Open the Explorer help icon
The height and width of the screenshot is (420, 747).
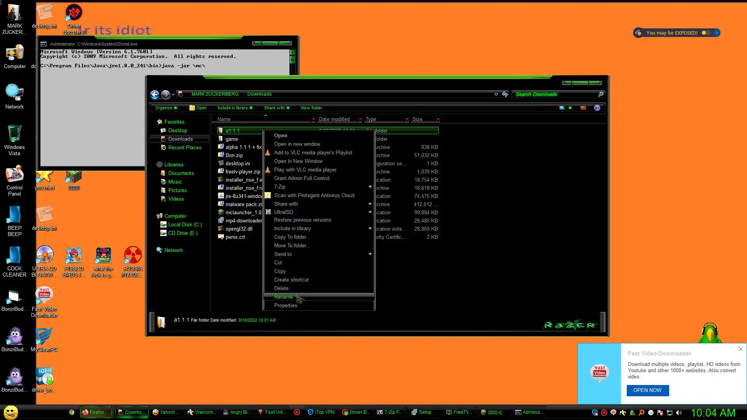tap(597, 108)
